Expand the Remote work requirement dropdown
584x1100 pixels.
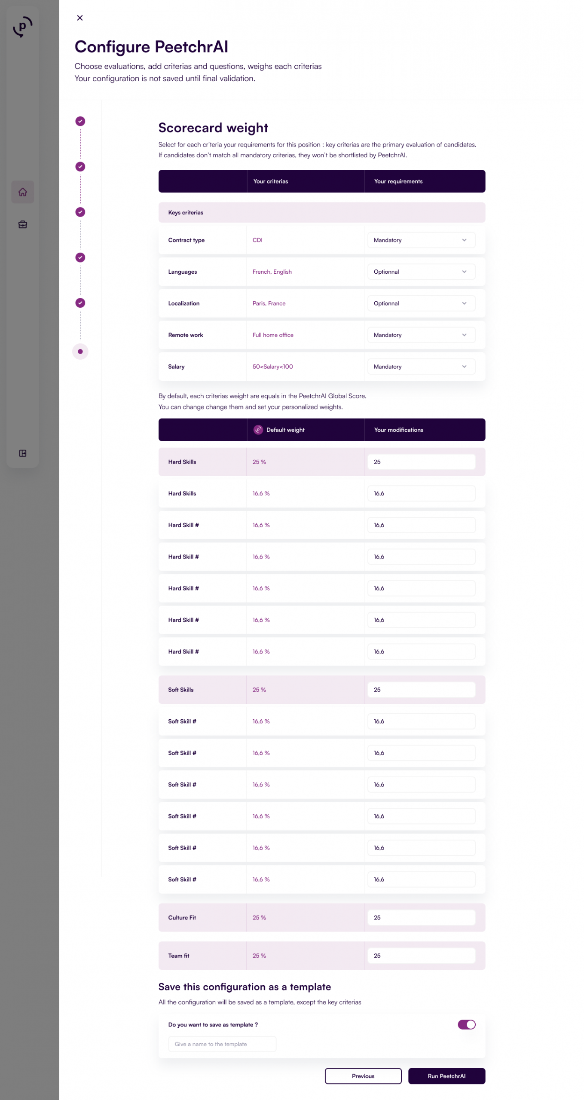pyautogui.click(x=421, y=335)
